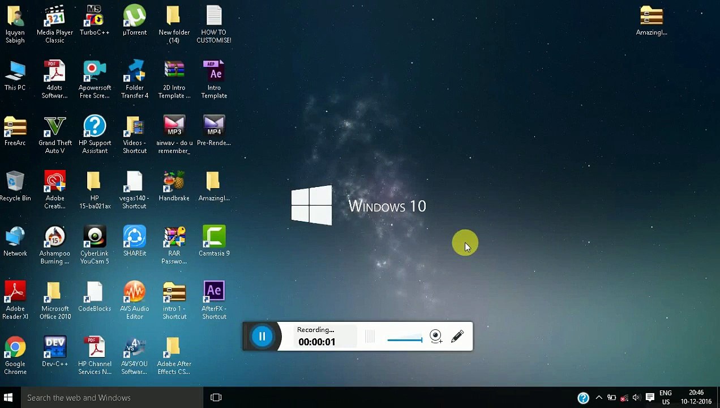Select the Adobe After Effects CS folder

174,356
